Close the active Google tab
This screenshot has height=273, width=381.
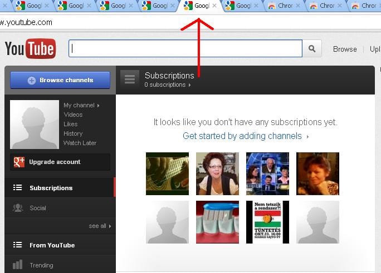pyautogui.click(x=214, y=6)
